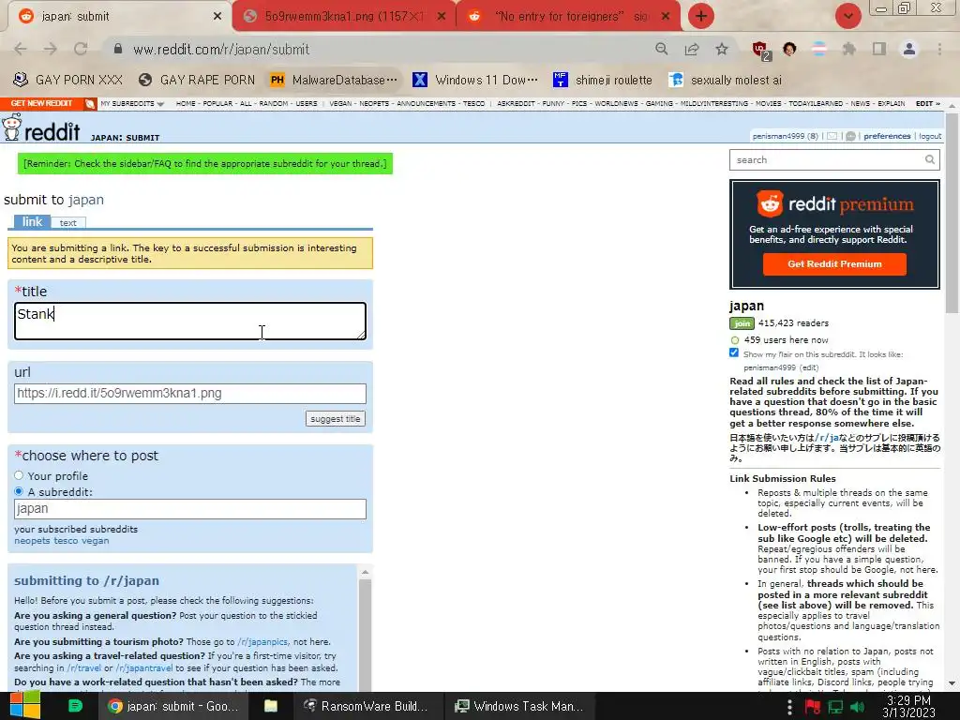Click the volume speaker tray icon
Viewport: 960px width, 720px height.
point(858,707)
